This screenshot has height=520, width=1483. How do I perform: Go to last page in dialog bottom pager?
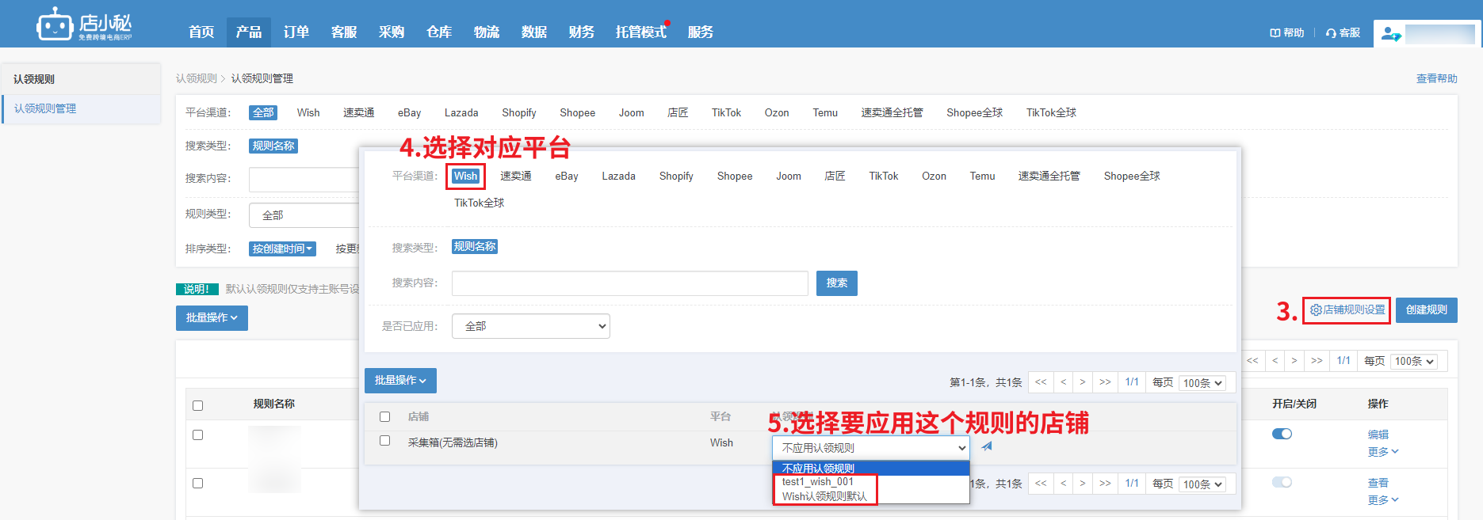[x=1105, y=483]
